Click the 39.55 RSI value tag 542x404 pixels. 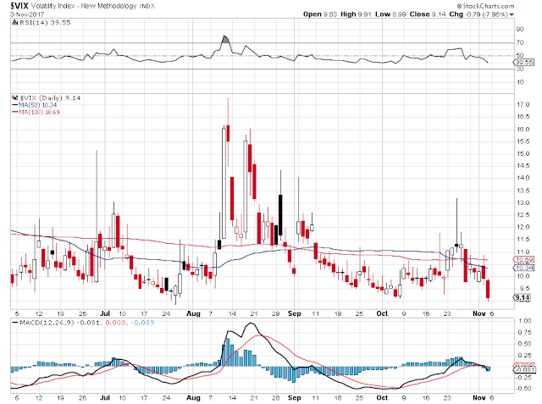[x=524, y=62]
